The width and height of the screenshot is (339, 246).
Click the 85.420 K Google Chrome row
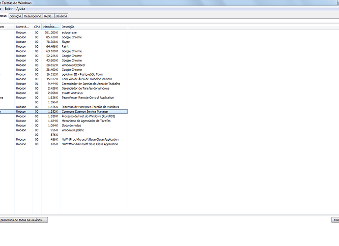tap(64, 37)
